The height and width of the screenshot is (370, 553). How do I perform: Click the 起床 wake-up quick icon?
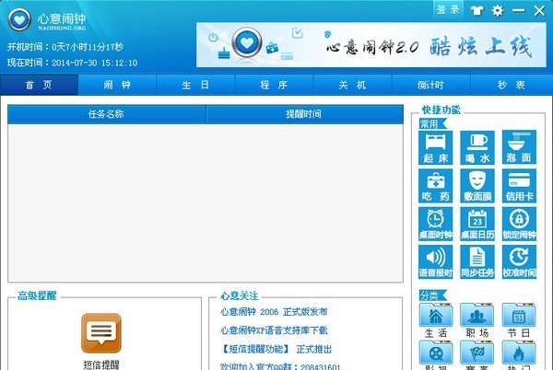click(x=436, y=147)
